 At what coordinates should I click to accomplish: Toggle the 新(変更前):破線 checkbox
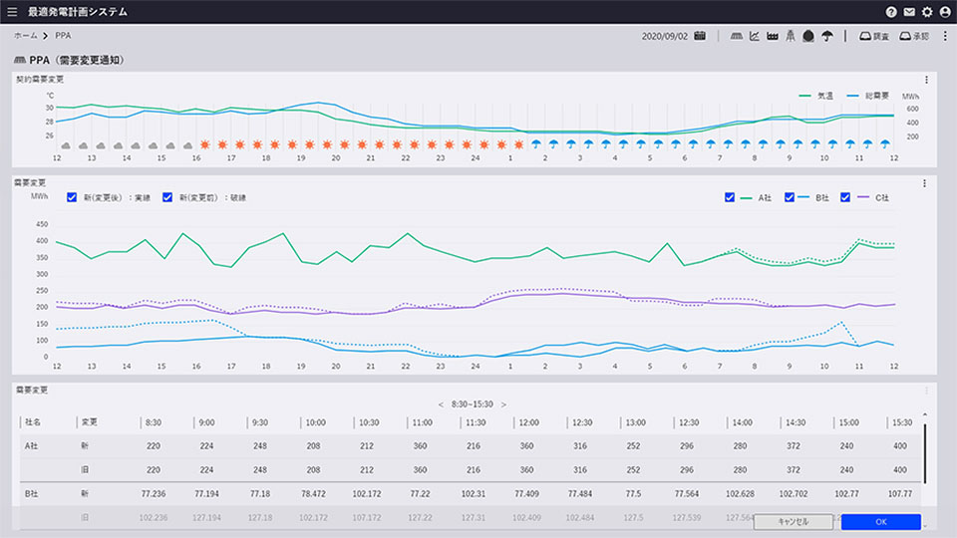pos(167,197)
